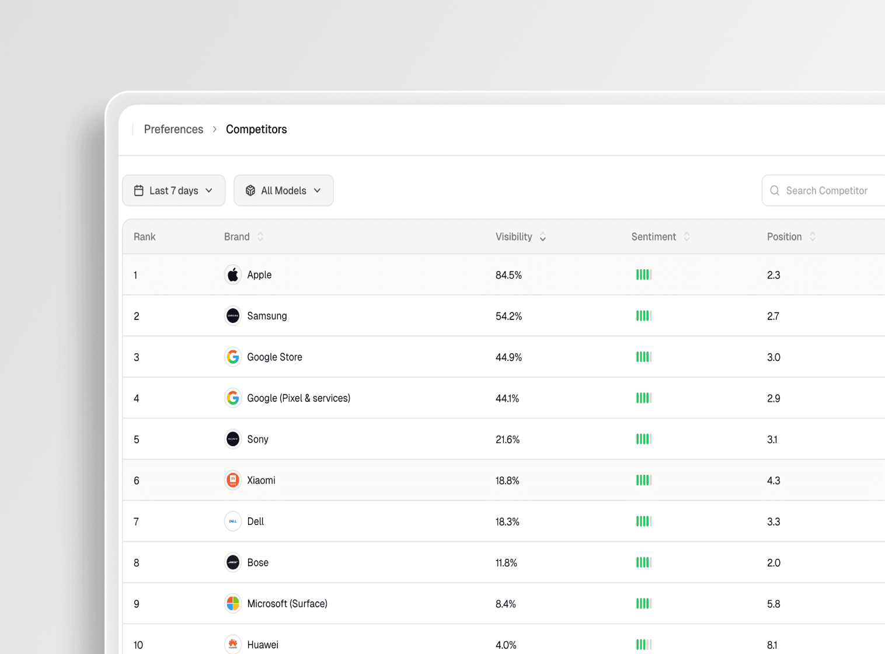Viewport: 885px width, 654px height.
Task: Select the Competitors breadcrumb item
Action: click(256, 129)
